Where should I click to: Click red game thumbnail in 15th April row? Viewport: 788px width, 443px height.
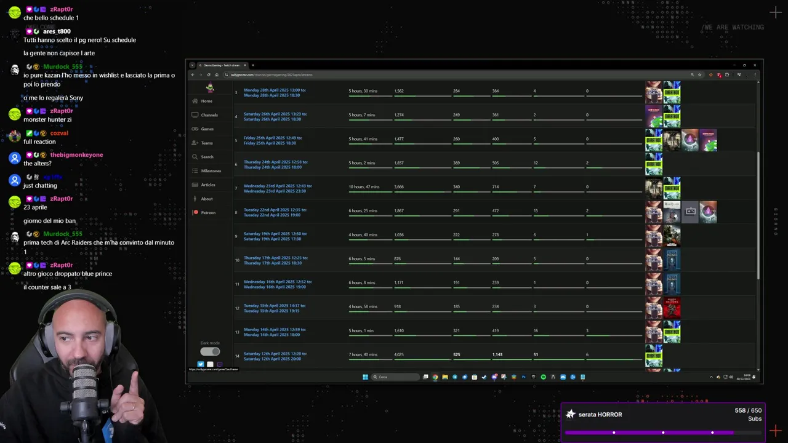(672, 308)
